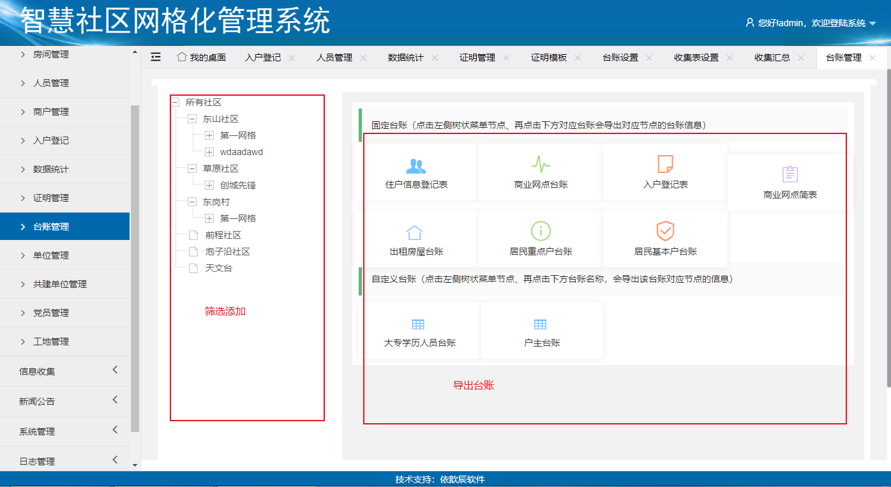Click the 居民重点户台账 info icon

(x=541, y=231)
